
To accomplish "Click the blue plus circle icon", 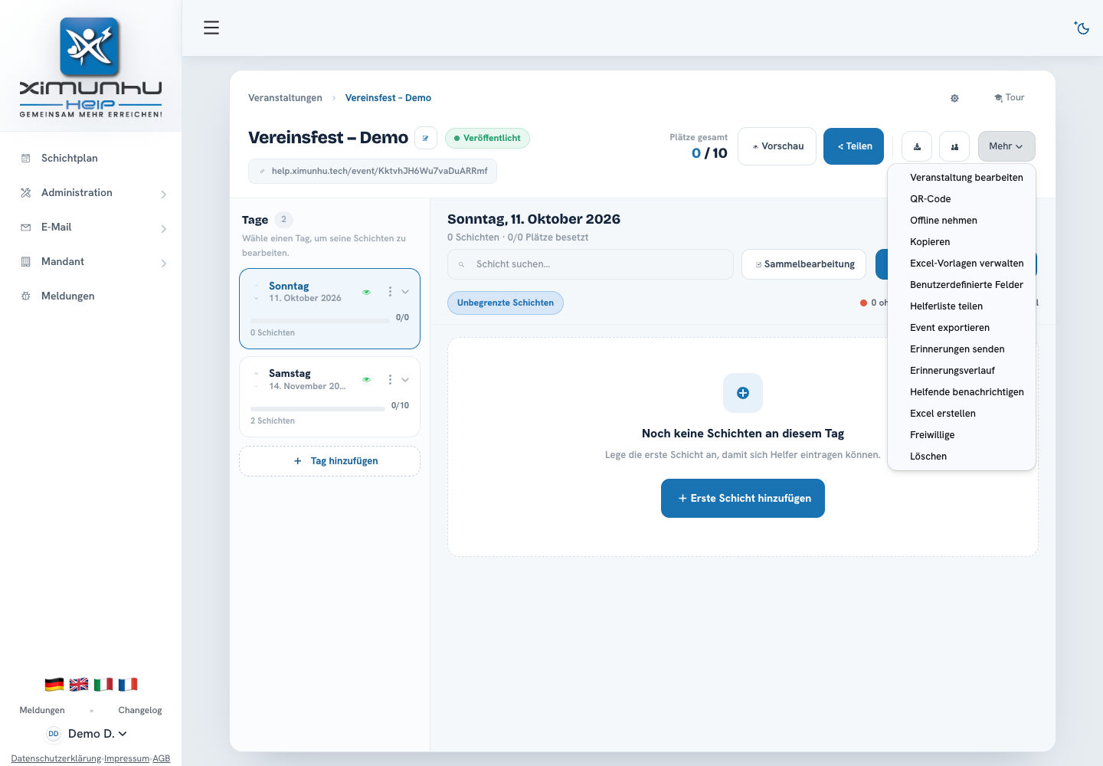I will [x=743, y=393].
